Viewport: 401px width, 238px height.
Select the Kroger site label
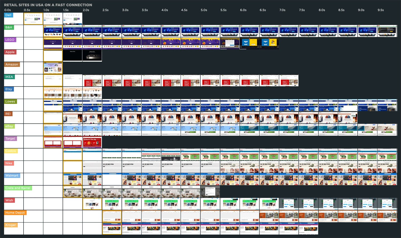tap(11, 225)
